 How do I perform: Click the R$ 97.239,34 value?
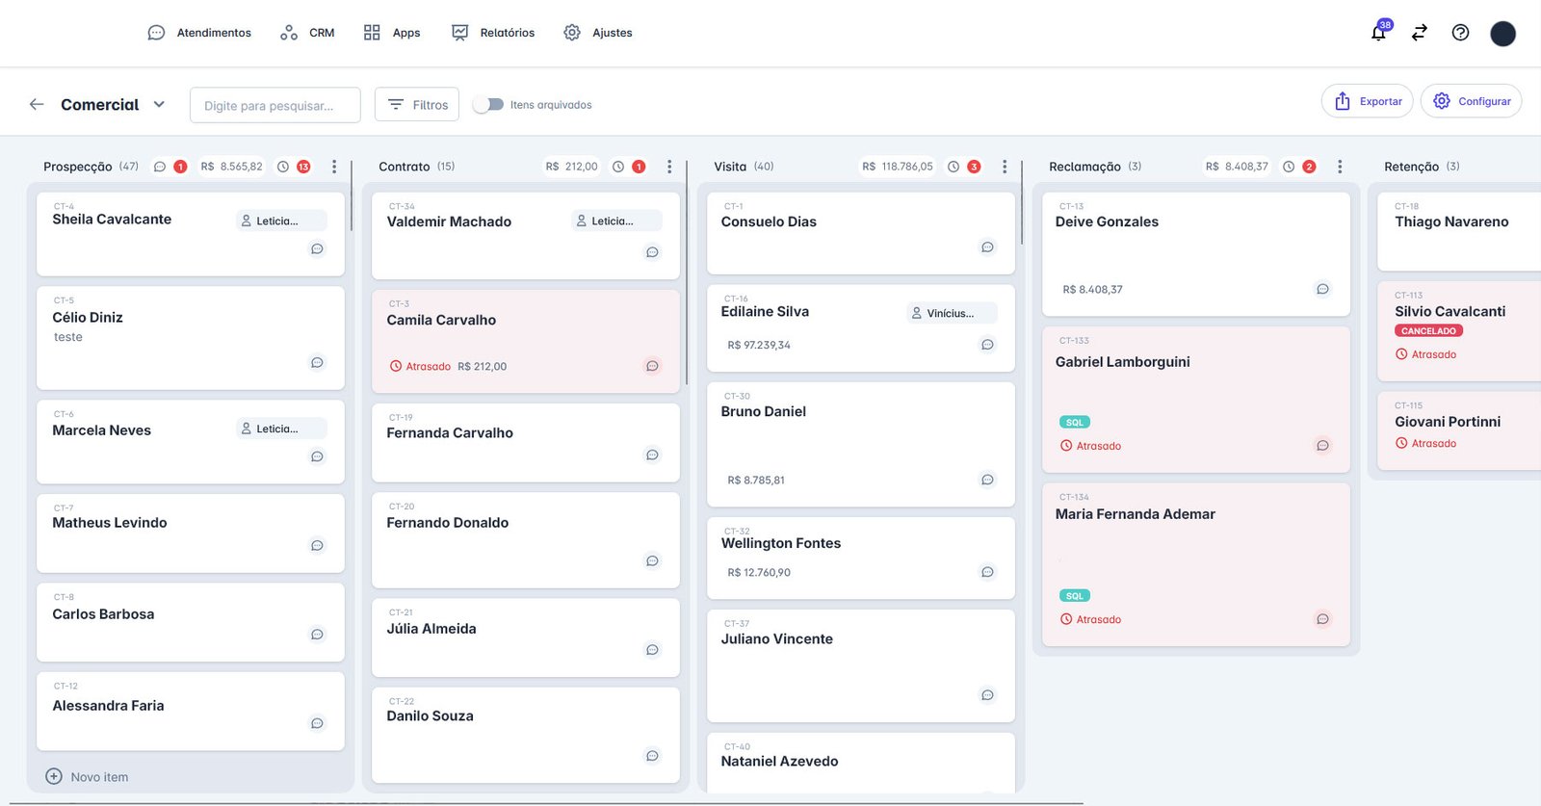(759, 345)
